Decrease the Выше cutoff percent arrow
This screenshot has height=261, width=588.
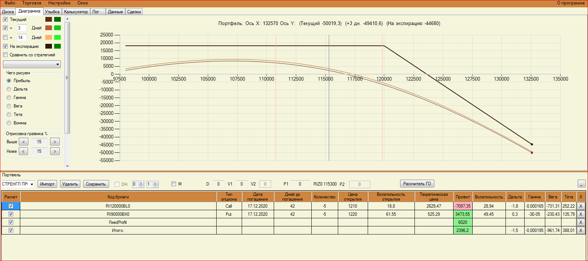pyautogui.click(x=23, y=142)
